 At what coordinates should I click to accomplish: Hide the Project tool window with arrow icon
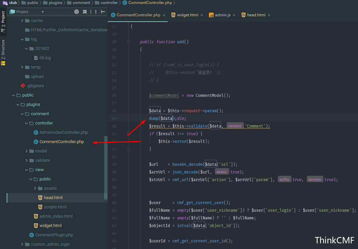coord(103,12)
